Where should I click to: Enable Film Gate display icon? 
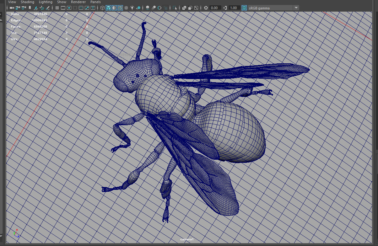(x=63, y=8)
